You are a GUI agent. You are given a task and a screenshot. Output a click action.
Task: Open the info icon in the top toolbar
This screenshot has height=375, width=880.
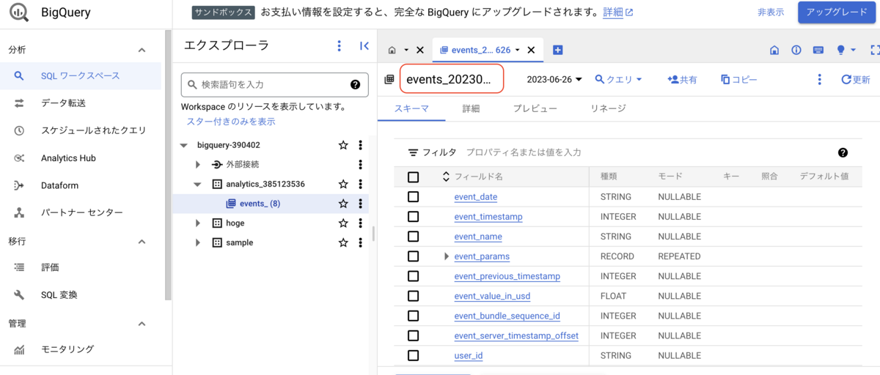click(796, 50)
